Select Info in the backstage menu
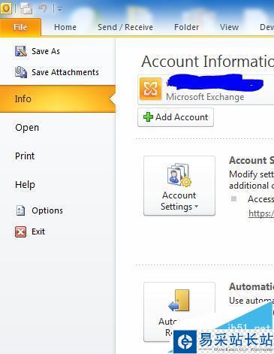 [x=58, y=98]
